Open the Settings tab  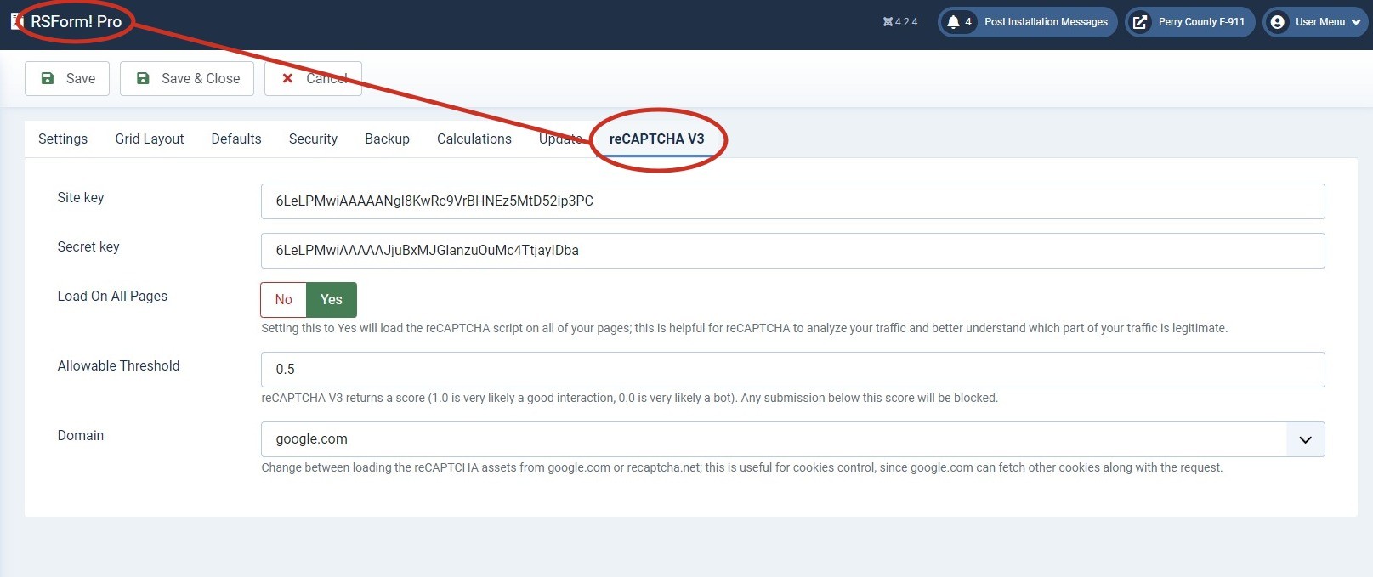coord(63,139)
